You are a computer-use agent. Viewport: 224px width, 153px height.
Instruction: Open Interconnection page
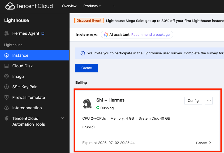point(27,108)
